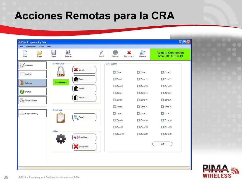The image size is (242, 181).
Task: Click the PIMA app icon in title bar
Action: click(19, 42)
